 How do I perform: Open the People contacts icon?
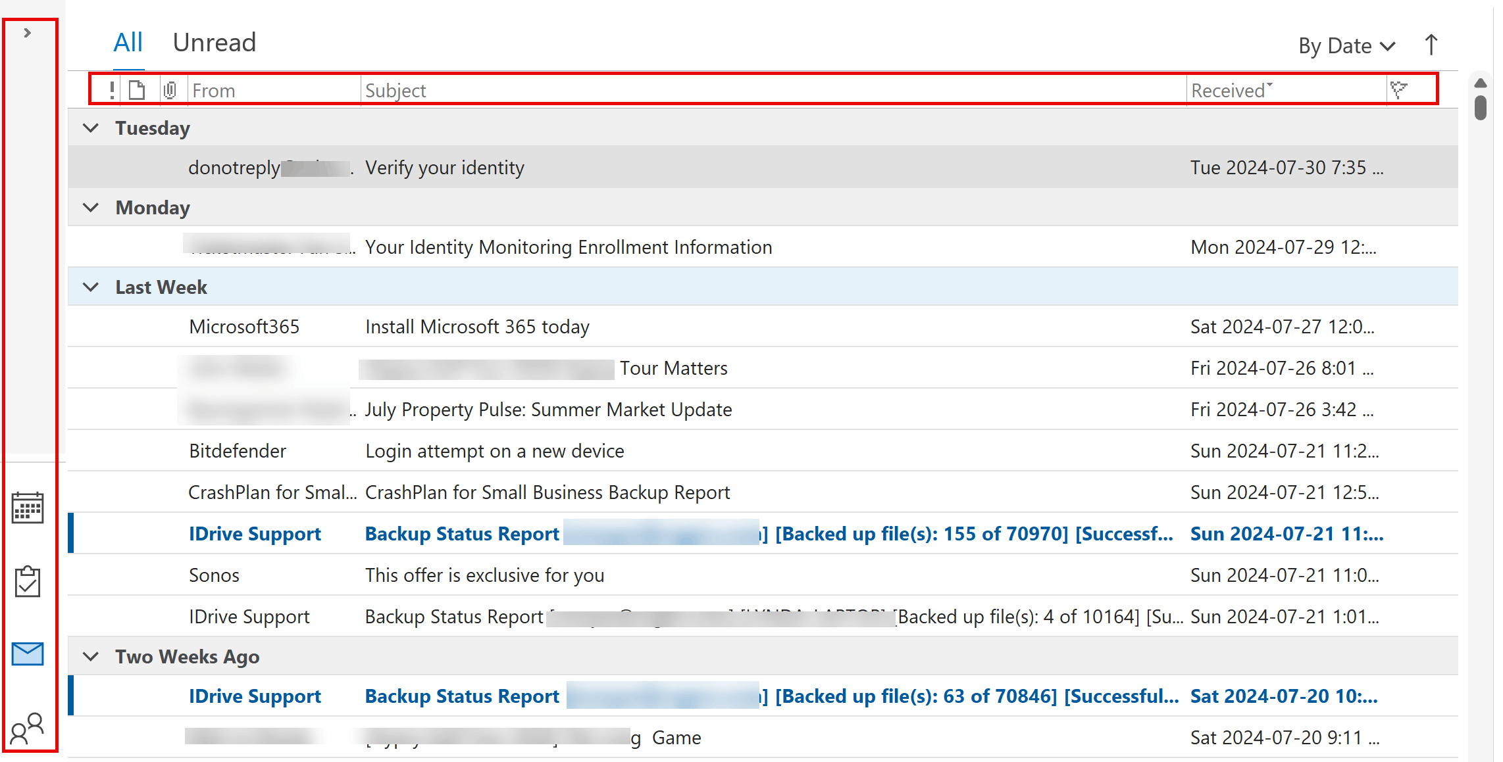(28, 727)
